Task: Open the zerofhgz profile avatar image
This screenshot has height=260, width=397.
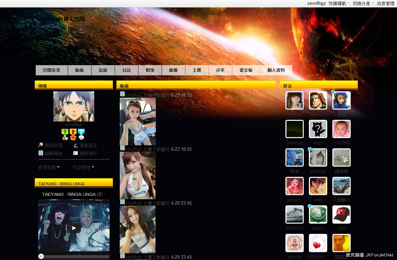Action: point(74,106)
